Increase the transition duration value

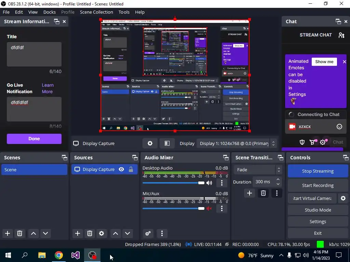pos(278,179)
